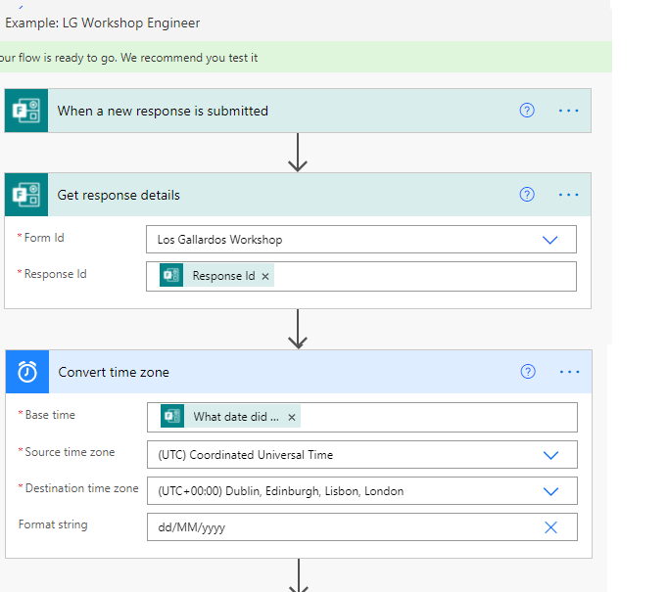The height and width of the screenshot is (592, 668).
Task: Open help for 'When a new response is submitted'
Action: [x=527, y=111]
